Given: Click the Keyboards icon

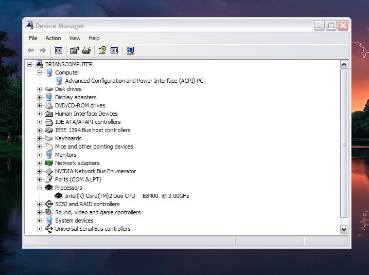Looking at the screenshot, I should coord(49,138).
